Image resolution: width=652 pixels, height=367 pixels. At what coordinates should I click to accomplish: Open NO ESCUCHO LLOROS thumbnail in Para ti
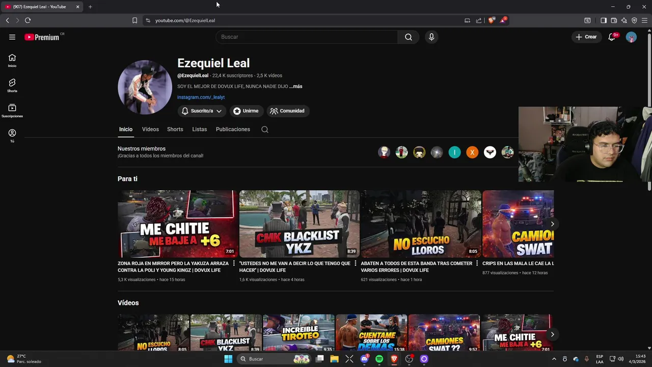click(421, 224)
